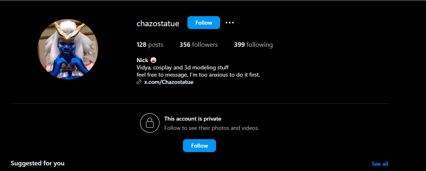View the 356 followers list
The width and height of the screenshot is (426, 171).
pyautogui.click(x=198, y=45)
